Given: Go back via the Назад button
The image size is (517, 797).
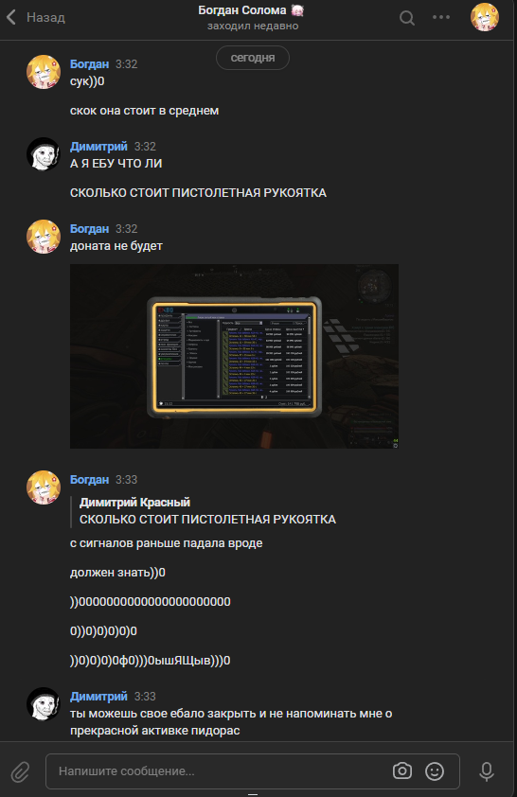Looking at the screenshot, I should click(x=36, y=17).
